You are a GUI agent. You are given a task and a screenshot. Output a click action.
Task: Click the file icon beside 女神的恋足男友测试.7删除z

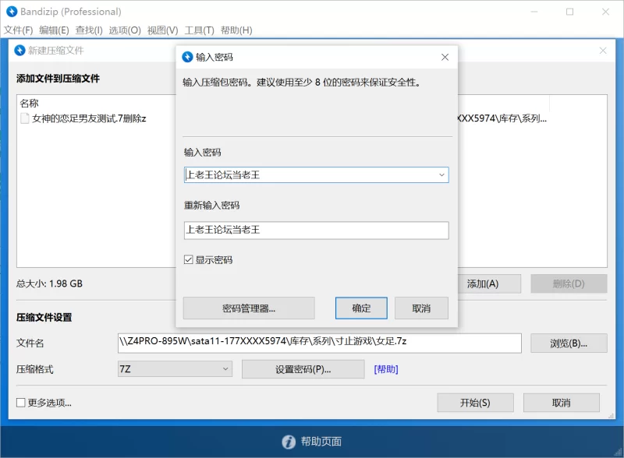(x=24, y=118)
